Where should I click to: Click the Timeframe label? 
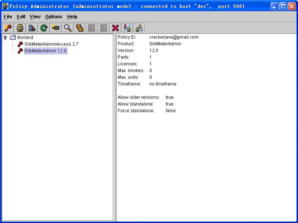click(129, 84)
